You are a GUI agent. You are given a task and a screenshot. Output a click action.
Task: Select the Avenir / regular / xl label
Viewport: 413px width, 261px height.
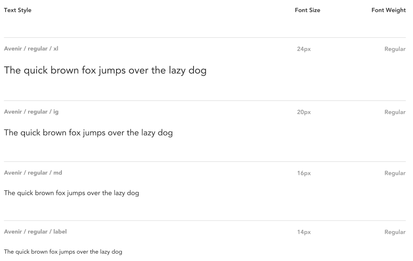31,49
